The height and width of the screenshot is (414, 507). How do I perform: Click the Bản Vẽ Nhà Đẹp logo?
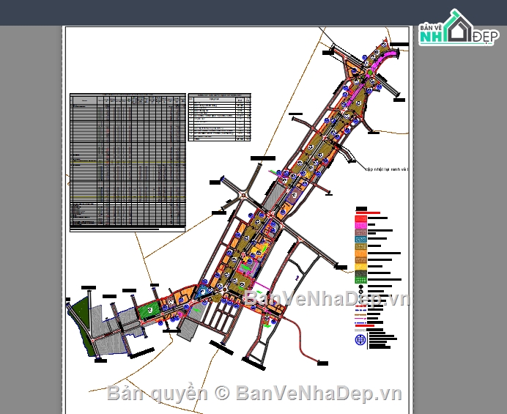[x=458, y=27]
